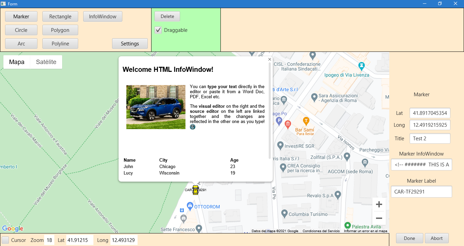Click the Columbia Turismo map pin
The height and width of the screenshot is (246, 464).
point(284,214)
